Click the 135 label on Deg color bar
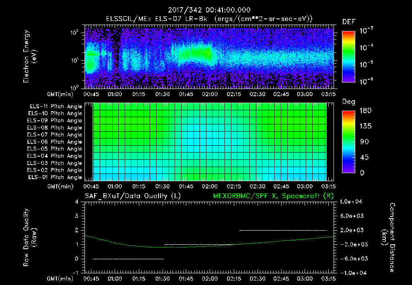412x285 pixels. (x=365, y=126)
